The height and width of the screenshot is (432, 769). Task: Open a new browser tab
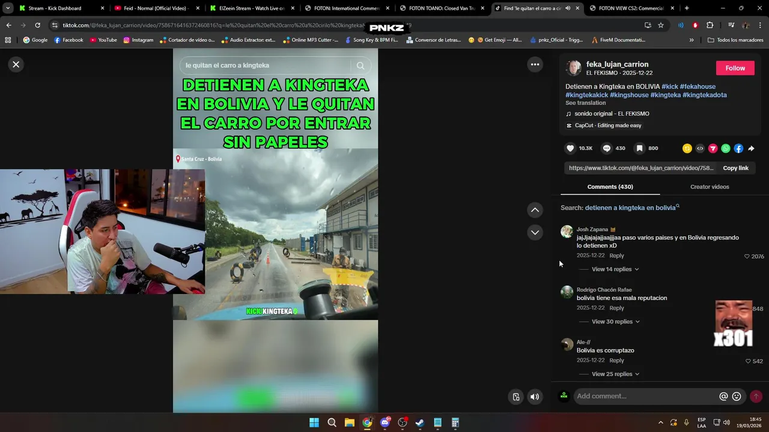687,8
